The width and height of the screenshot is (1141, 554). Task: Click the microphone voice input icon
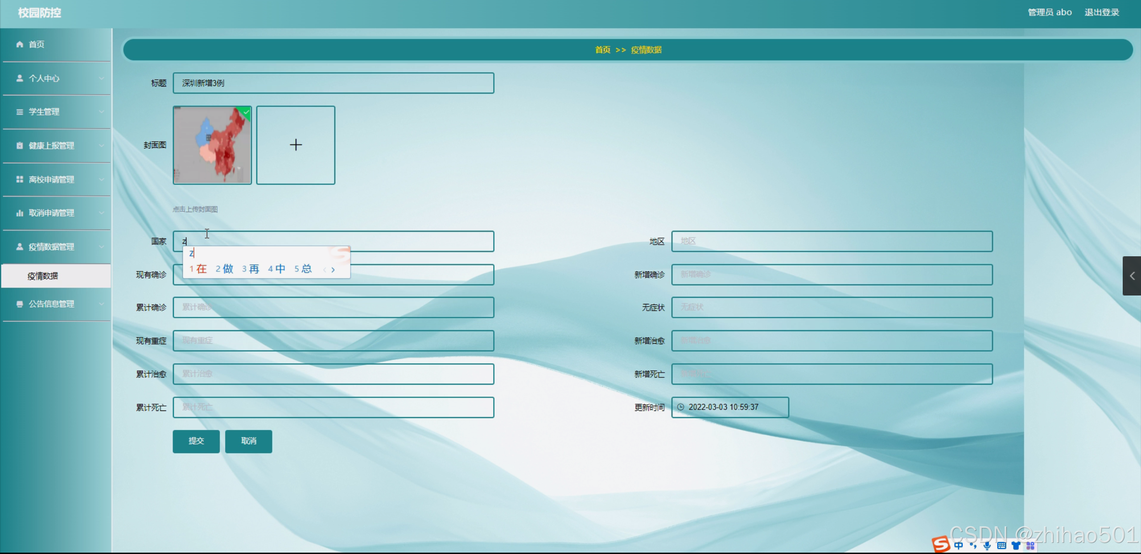click(987, 546)
